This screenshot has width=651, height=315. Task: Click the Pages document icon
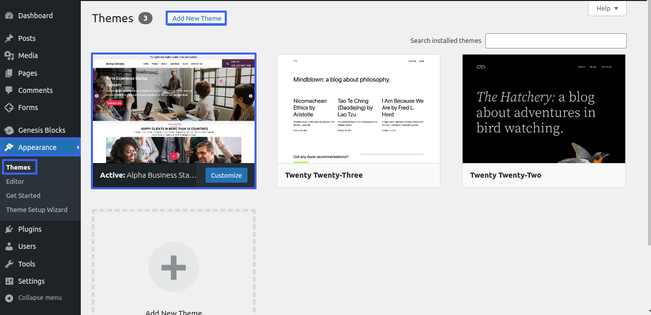point(9,73)
